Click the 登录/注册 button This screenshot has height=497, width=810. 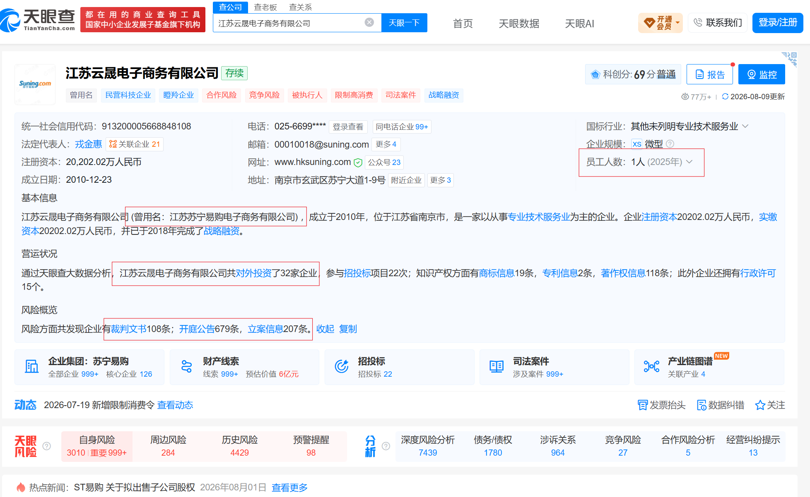click(778, 23)
